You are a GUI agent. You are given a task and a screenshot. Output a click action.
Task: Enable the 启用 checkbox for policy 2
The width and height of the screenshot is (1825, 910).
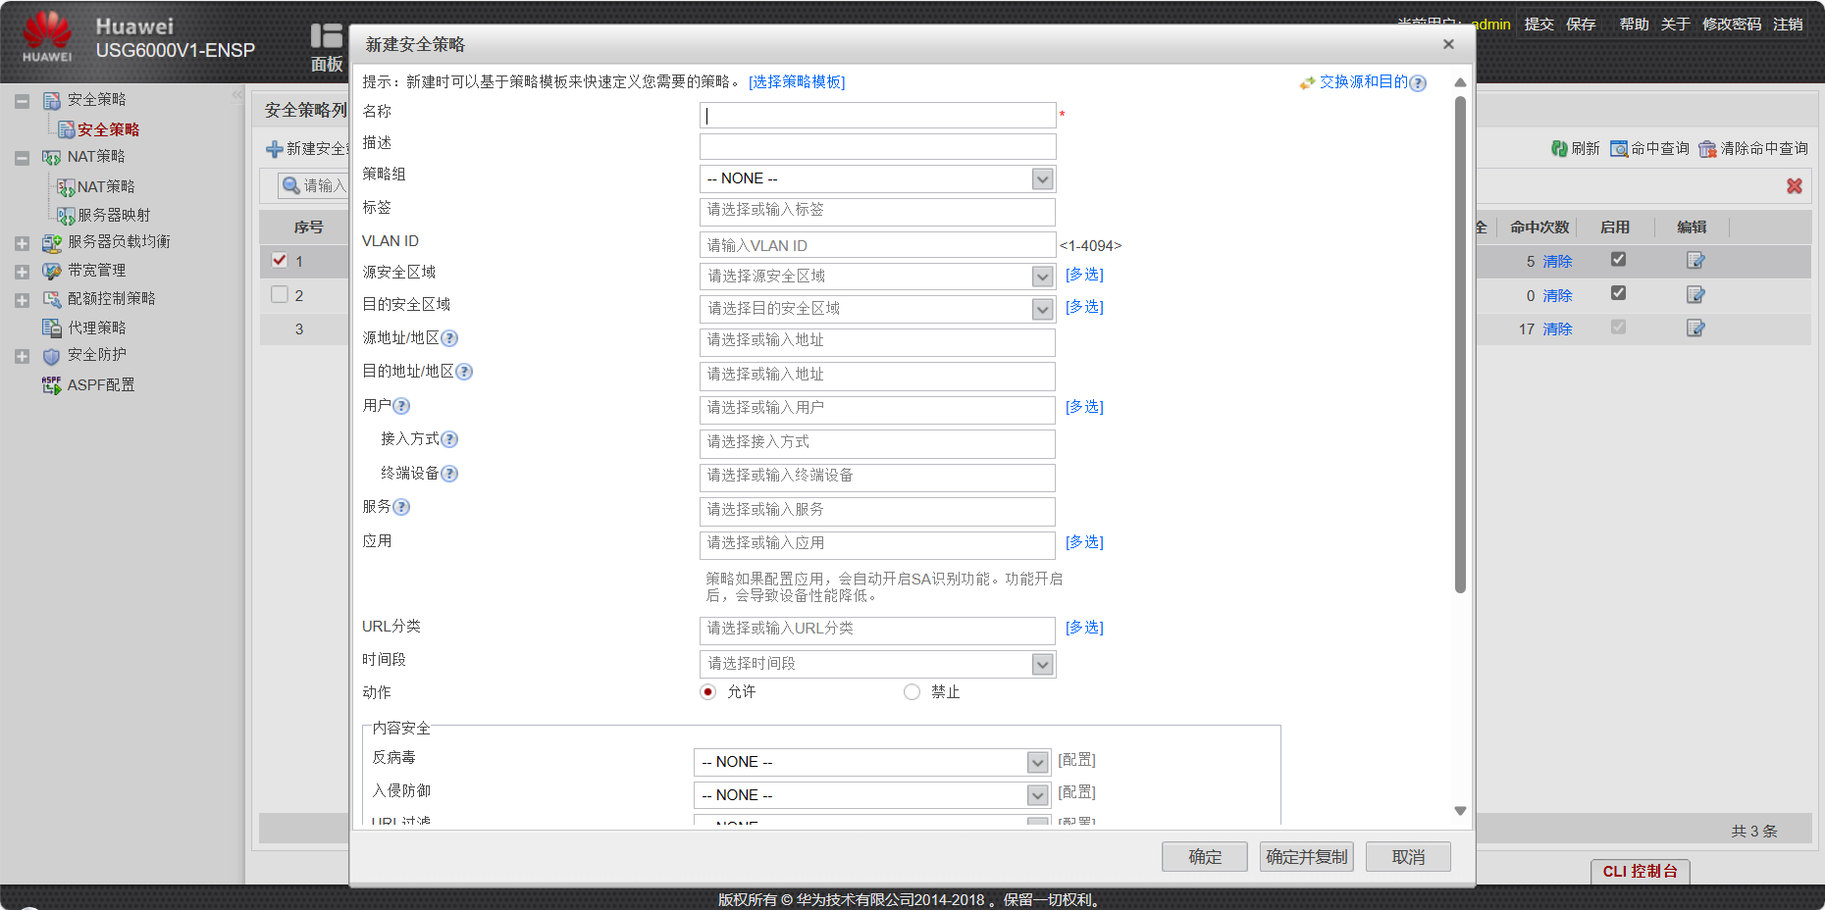pyautogui.click(x=1619, y=294)
